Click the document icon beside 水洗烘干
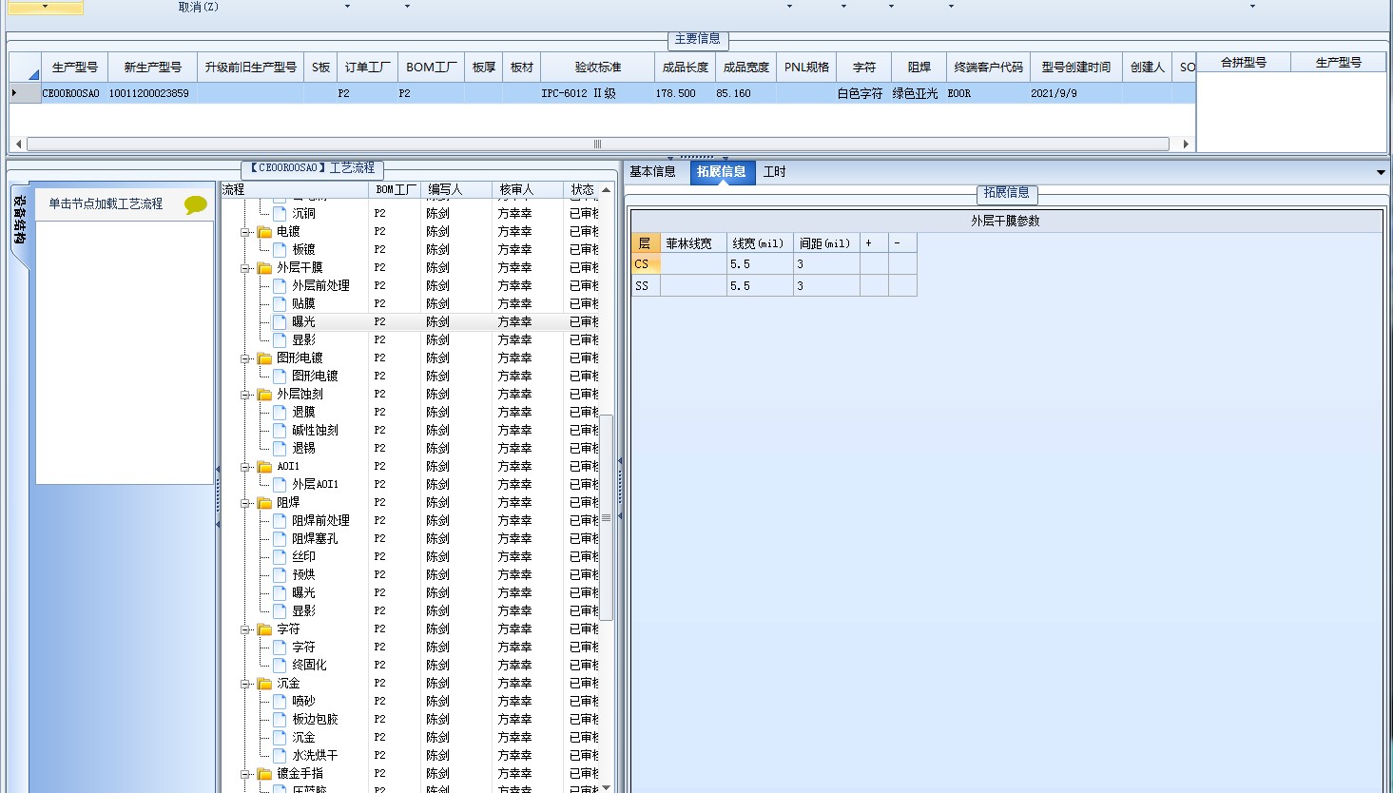Image resolution: width=1393 pixels, height=793 pixels. [x=280, y=756]
